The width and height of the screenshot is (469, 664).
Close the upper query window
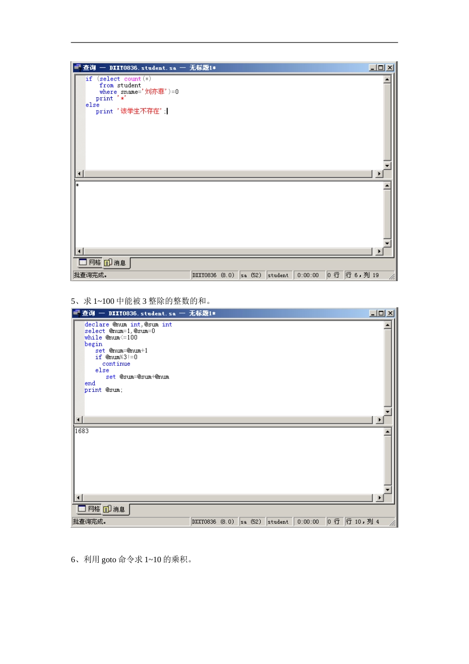pyautogui.click(x=390, y=68)
